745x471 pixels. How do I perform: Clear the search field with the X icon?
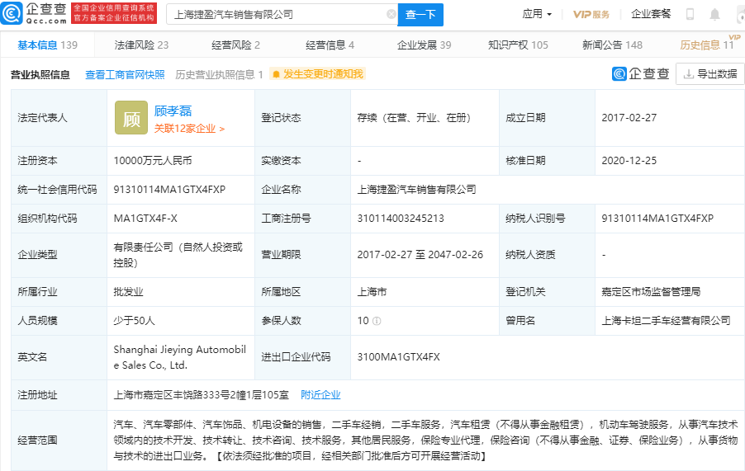[x=391, y=14]
